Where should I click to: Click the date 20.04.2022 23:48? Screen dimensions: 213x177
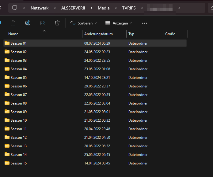tap(97, 129)
